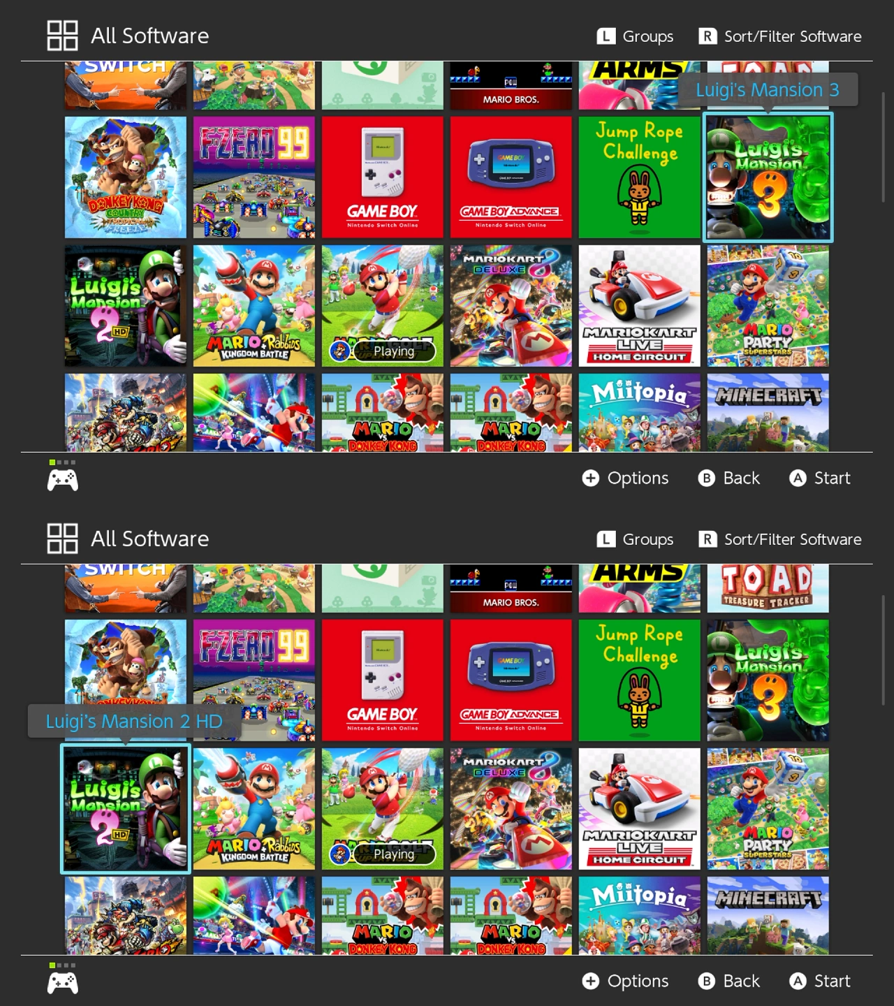Click the "Luigi's Mansion 3" tooltip label
Image resolution: width=894 pixels, height=1006 pixels.
[x=768, y=90]
